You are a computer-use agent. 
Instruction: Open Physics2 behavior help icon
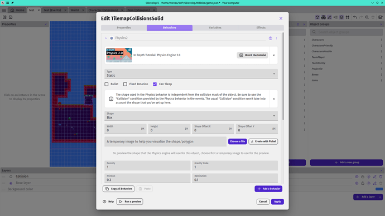tap(270, 38)
